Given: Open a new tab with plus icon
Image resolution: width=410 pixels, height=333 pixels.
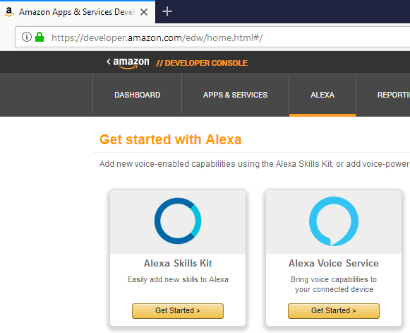Looking at the screenshot, I should click(x=167, y=11).
